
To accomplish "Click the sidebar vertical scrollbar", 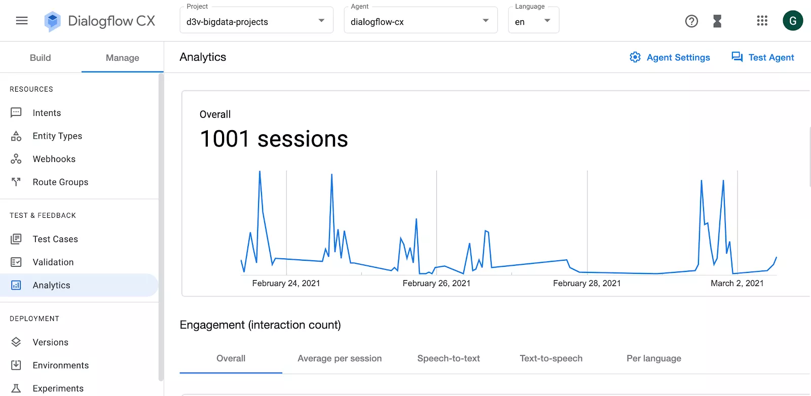I will 161,228.
